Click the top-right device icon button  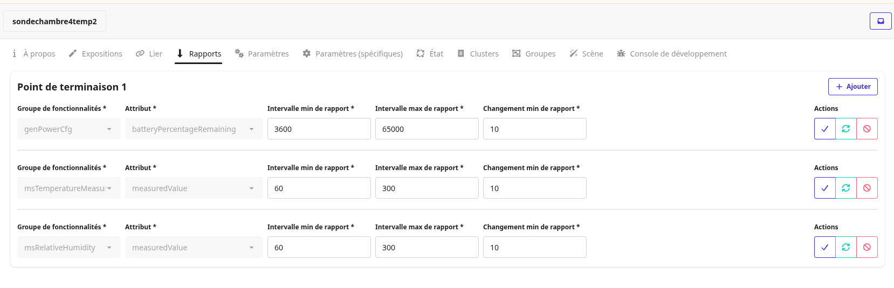point(881,21)
